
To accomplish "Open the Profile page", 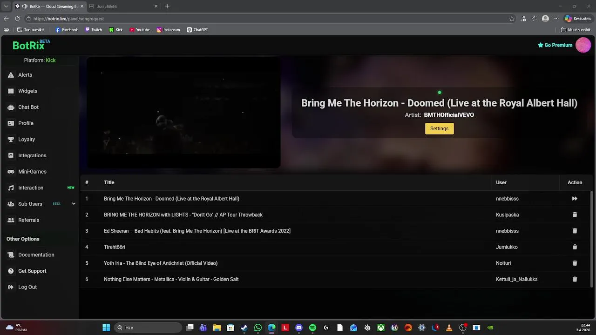I will click(x=26, y=123).
